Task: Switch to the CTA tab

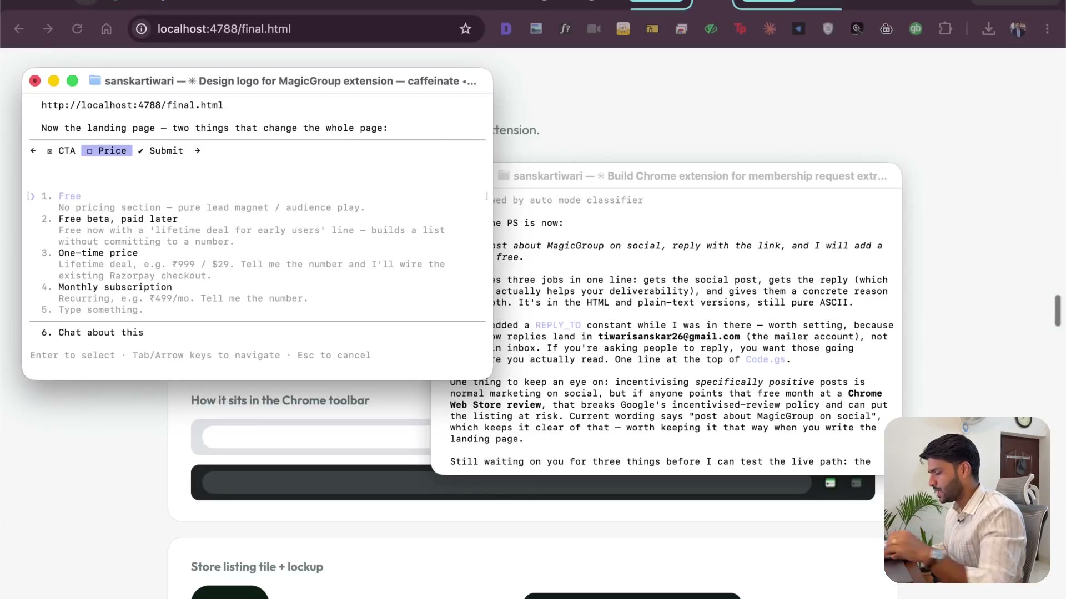Action: 62,151
